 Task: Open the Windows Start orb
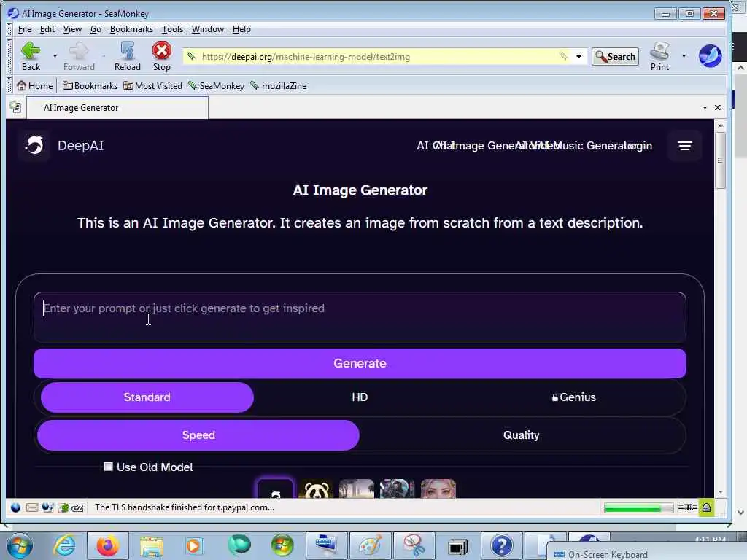[20, 545]
